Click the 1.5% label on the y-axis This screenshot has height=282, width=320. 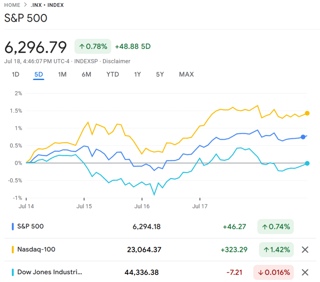[x=16, y=111]
